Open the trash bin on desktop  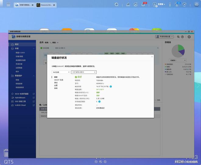click(6, 153)
